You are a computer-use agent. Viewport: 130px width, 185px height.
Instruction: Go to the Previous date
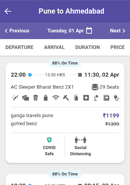pyautogui.click(x=17, y=31)
